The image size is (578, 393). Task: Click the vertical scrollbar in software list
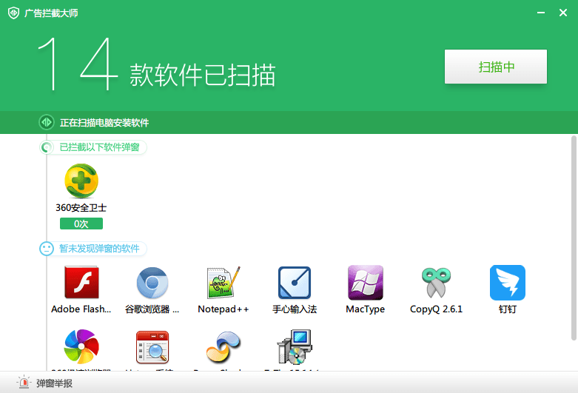coord(574,222)
